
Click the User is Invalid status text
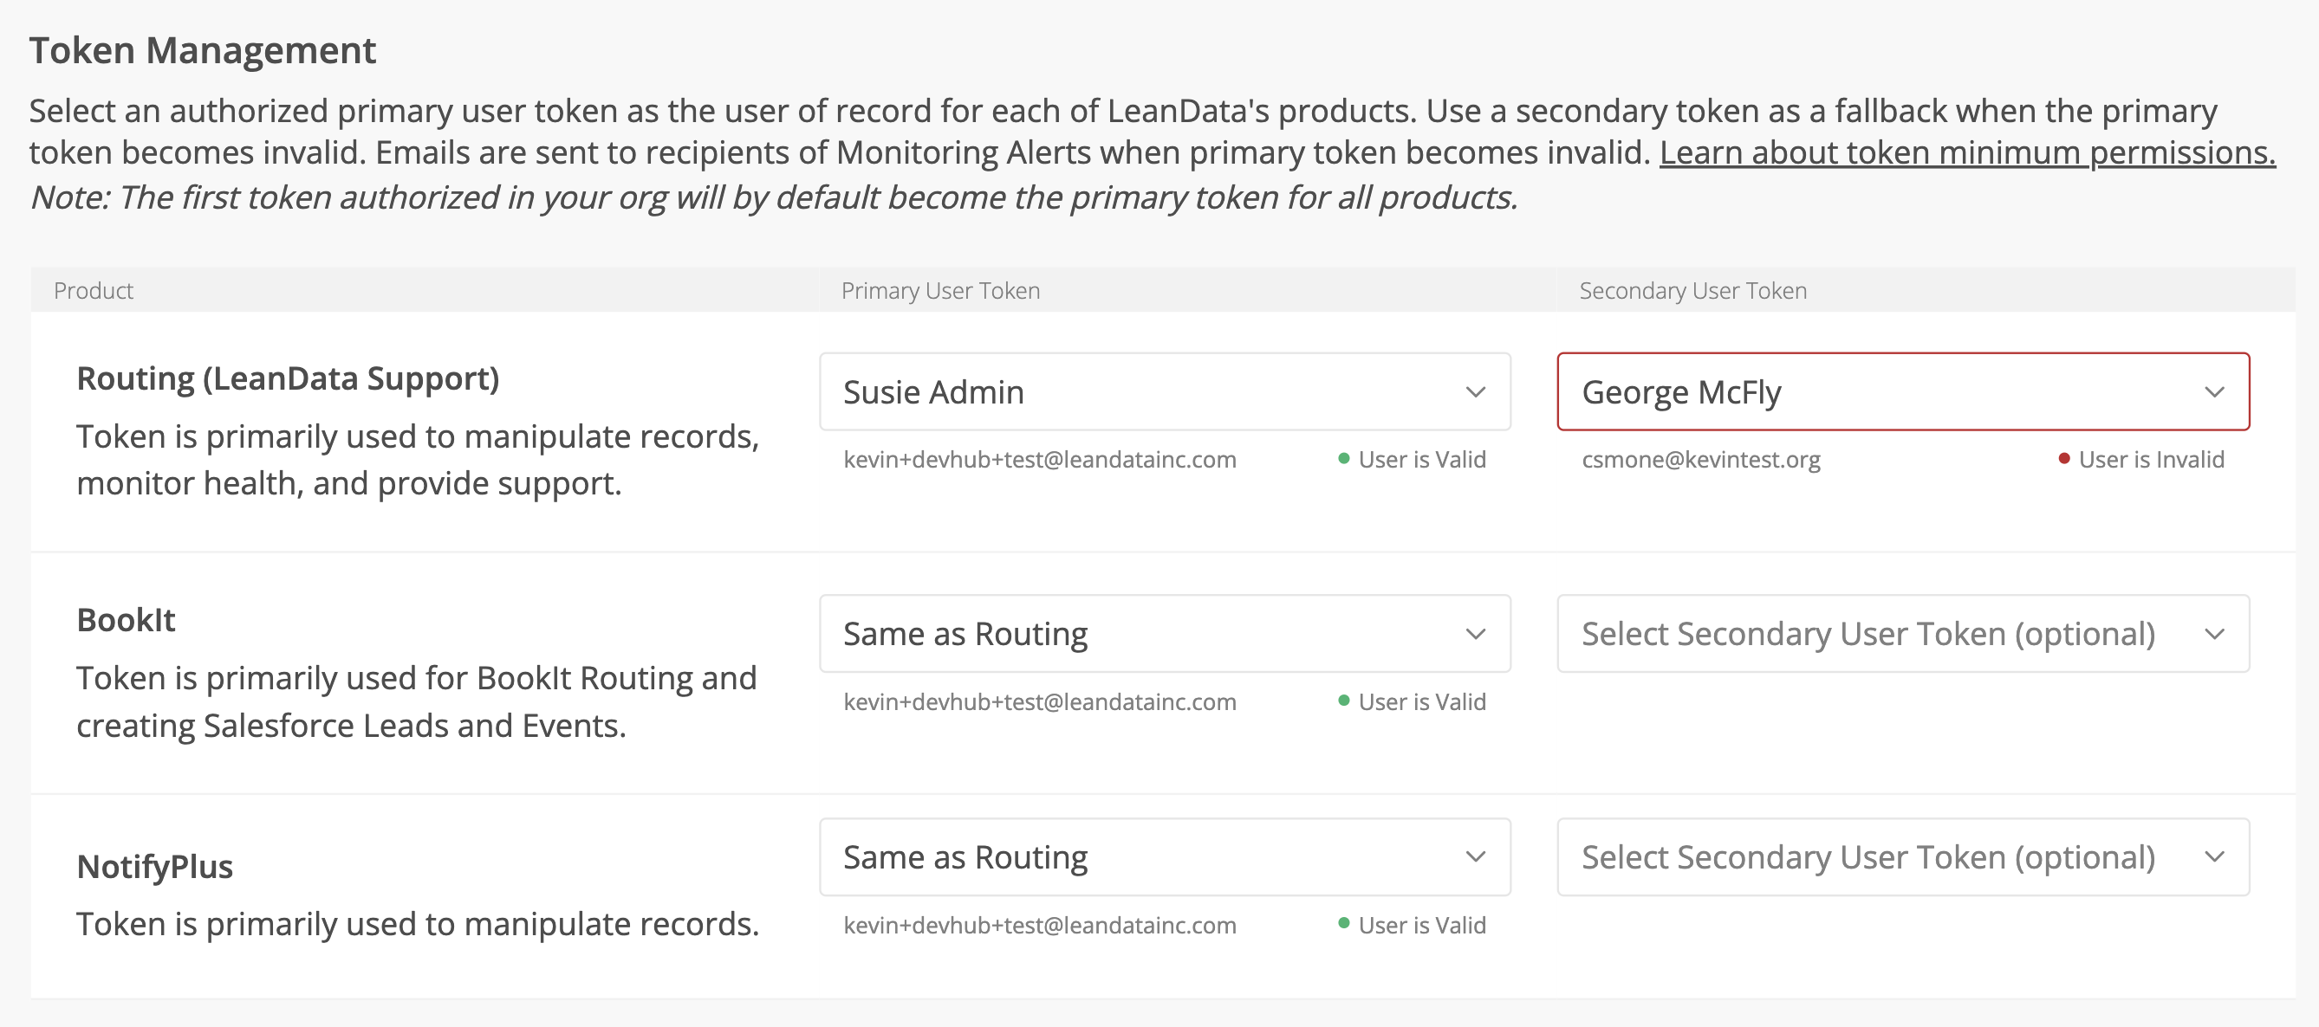click(x=2151, y=460)
